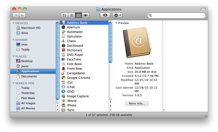
Task: Open the All Images search
Action: 33,103
